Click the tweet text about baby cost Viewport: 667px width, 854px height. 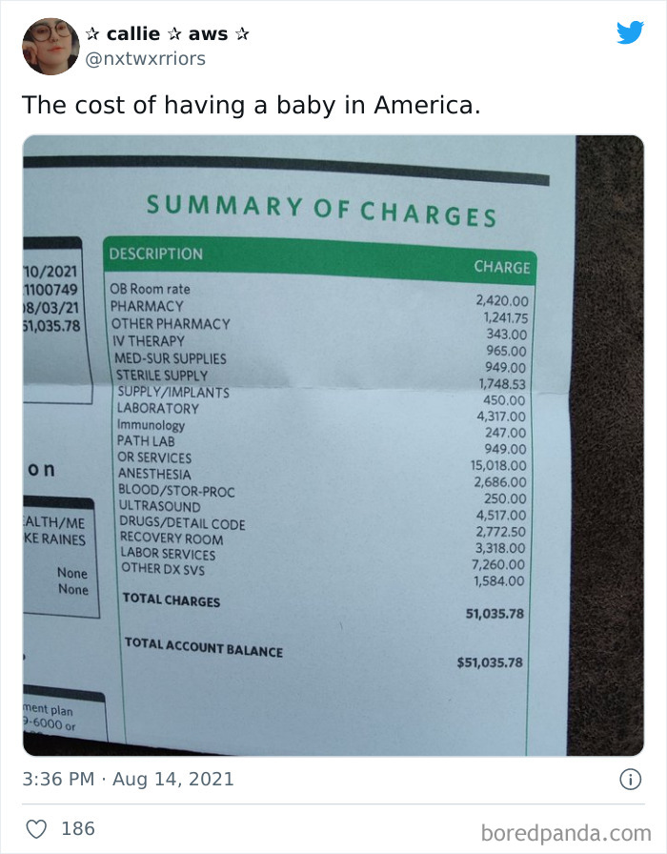251,105
